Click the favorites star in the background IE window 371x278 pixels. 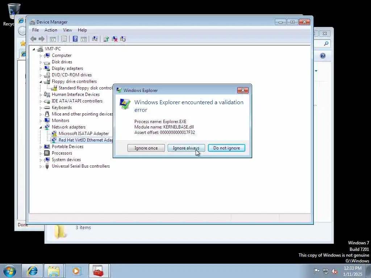coord(23,43)
